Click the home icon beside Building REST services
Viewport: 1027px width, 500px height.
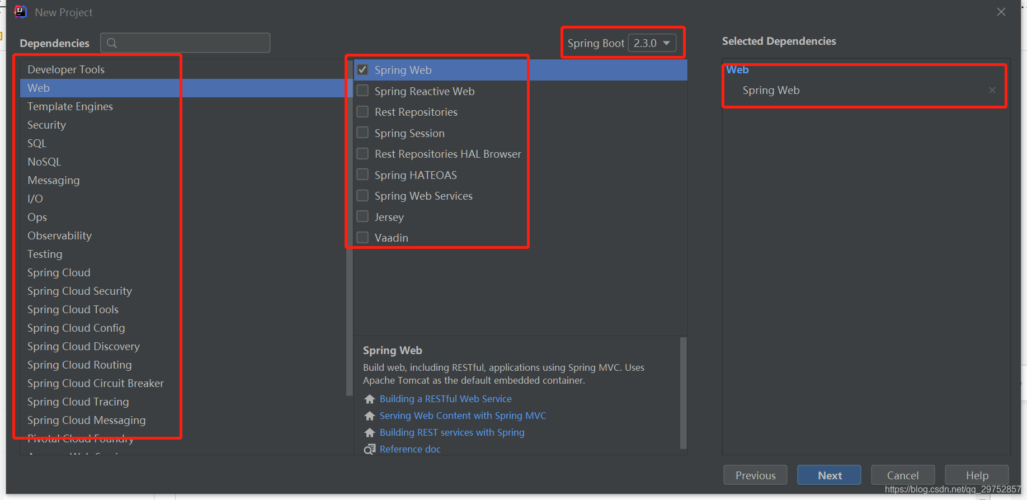[369, 432]
